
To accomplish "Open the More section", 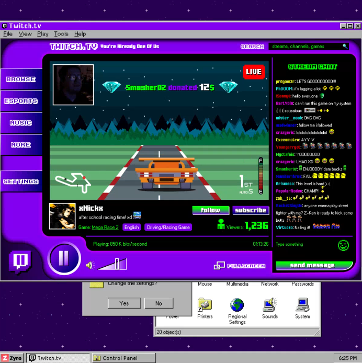I will pos(21,145).
